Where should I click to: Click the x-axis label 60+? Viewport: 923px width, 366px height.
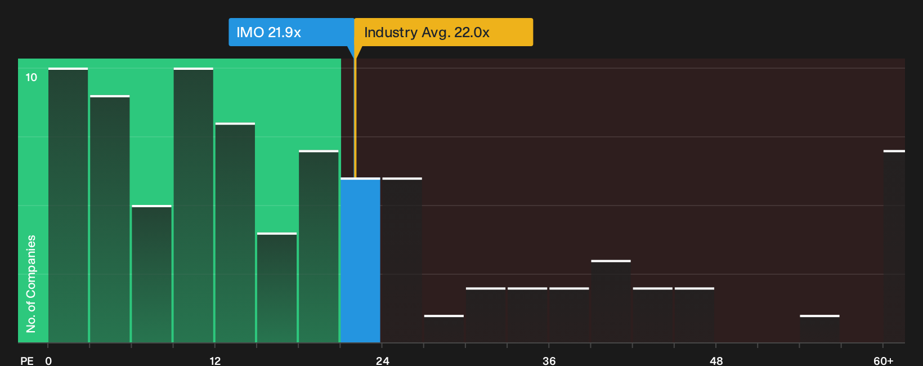(x=883, y=360)
